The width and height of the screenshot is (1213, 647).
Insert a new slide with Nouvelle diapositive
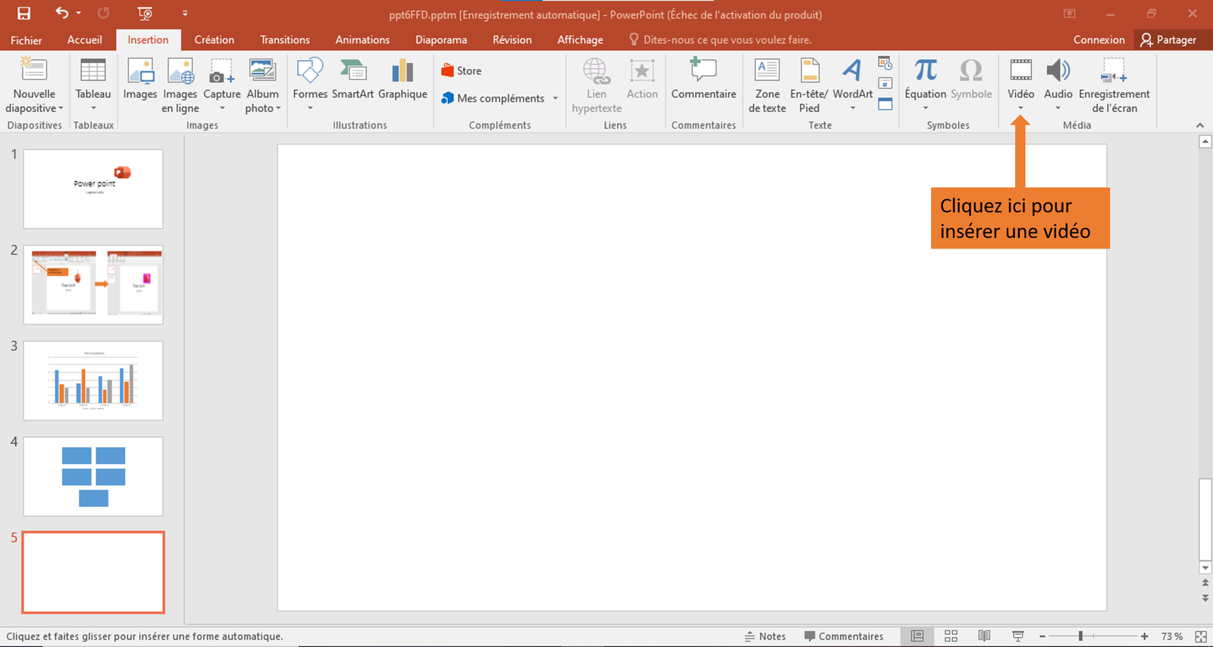34,86
